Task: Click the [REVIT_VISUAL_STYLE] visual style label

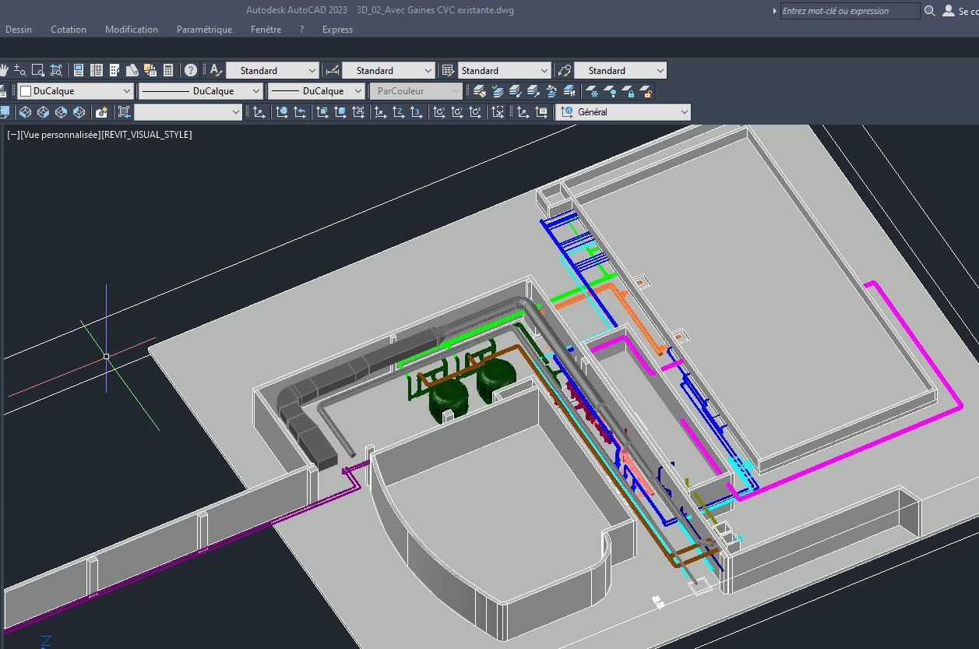Action: click(146, 135)
